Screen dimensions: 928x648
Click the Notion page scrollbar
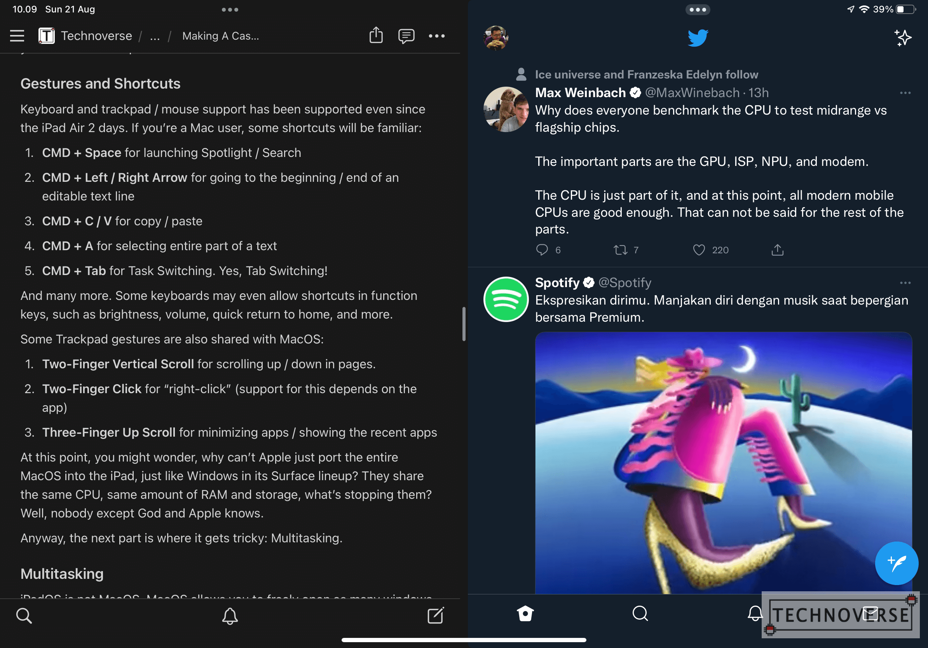(x=464, y=324)
